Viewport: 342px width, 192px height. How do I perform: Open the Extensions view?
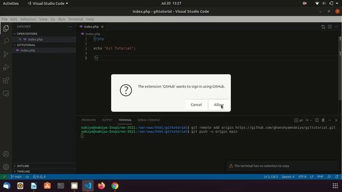(6, 81)
